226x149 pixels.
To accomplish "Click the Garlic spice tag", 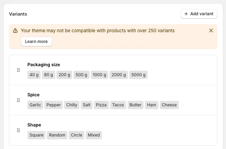I will (x=35, y=105).
